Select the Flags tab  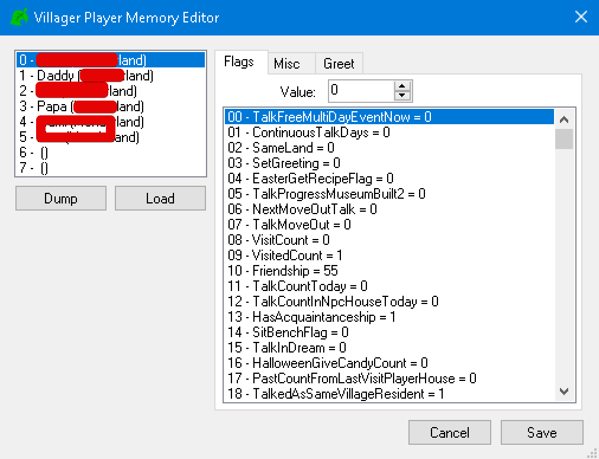click(x=240, y=63)
